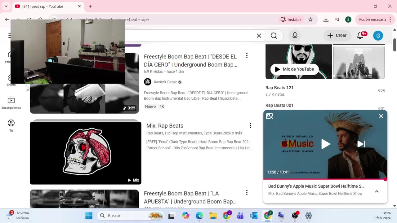The image size is (397, 223).
Task: Click XavierX Beatz channel avatar
Action: pyautogui.click(x=148, y=82)
